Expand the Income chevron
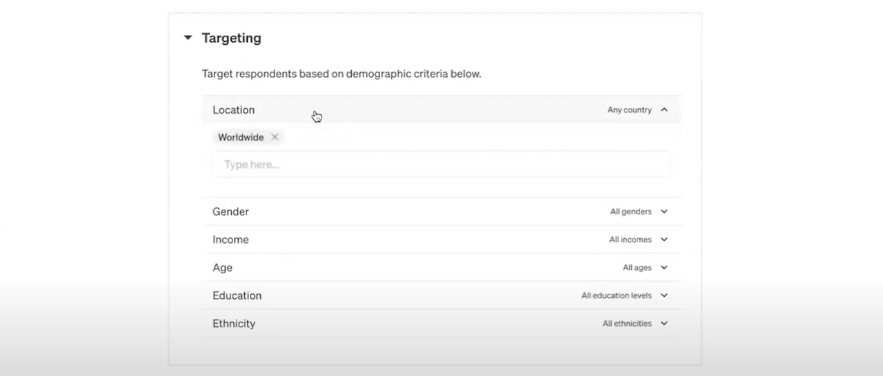 click(x=664, y=240)
